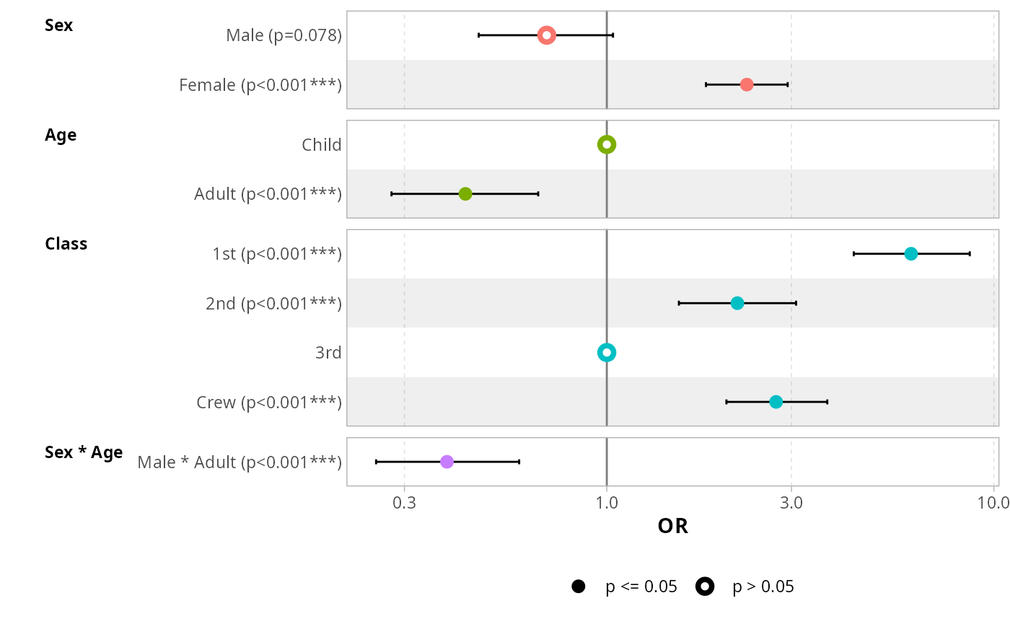Select the Child reference point marker
Image resolution: width=1010 pixels, height=624 pixels.
[x=607, y=144]
